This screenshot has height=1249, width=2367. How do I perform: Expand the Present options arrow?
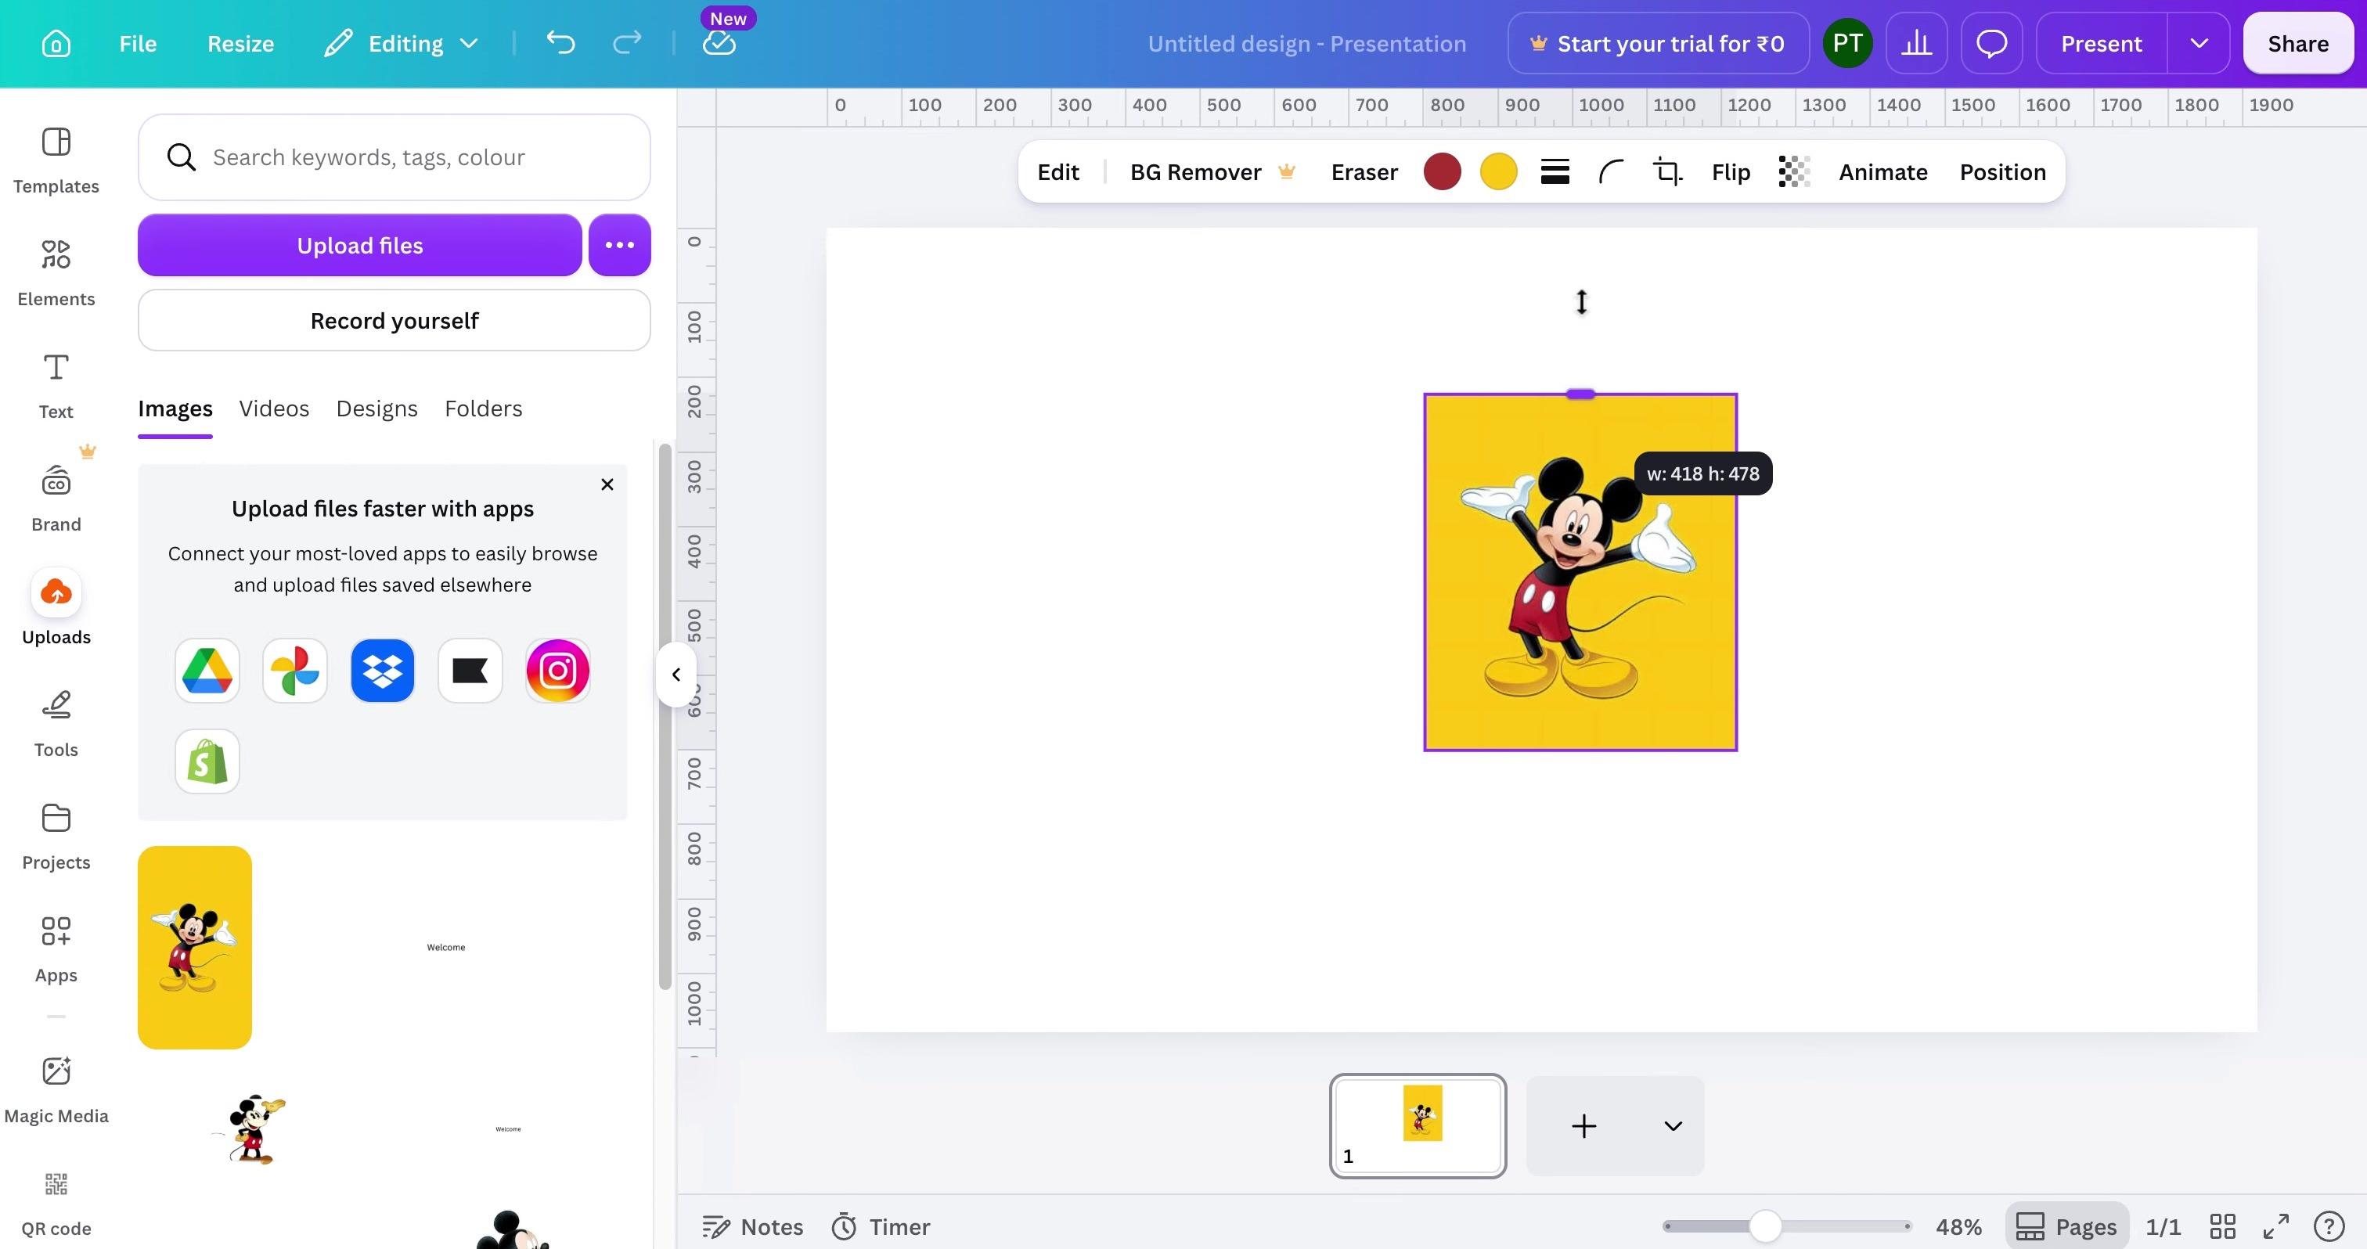point(2198,43)
